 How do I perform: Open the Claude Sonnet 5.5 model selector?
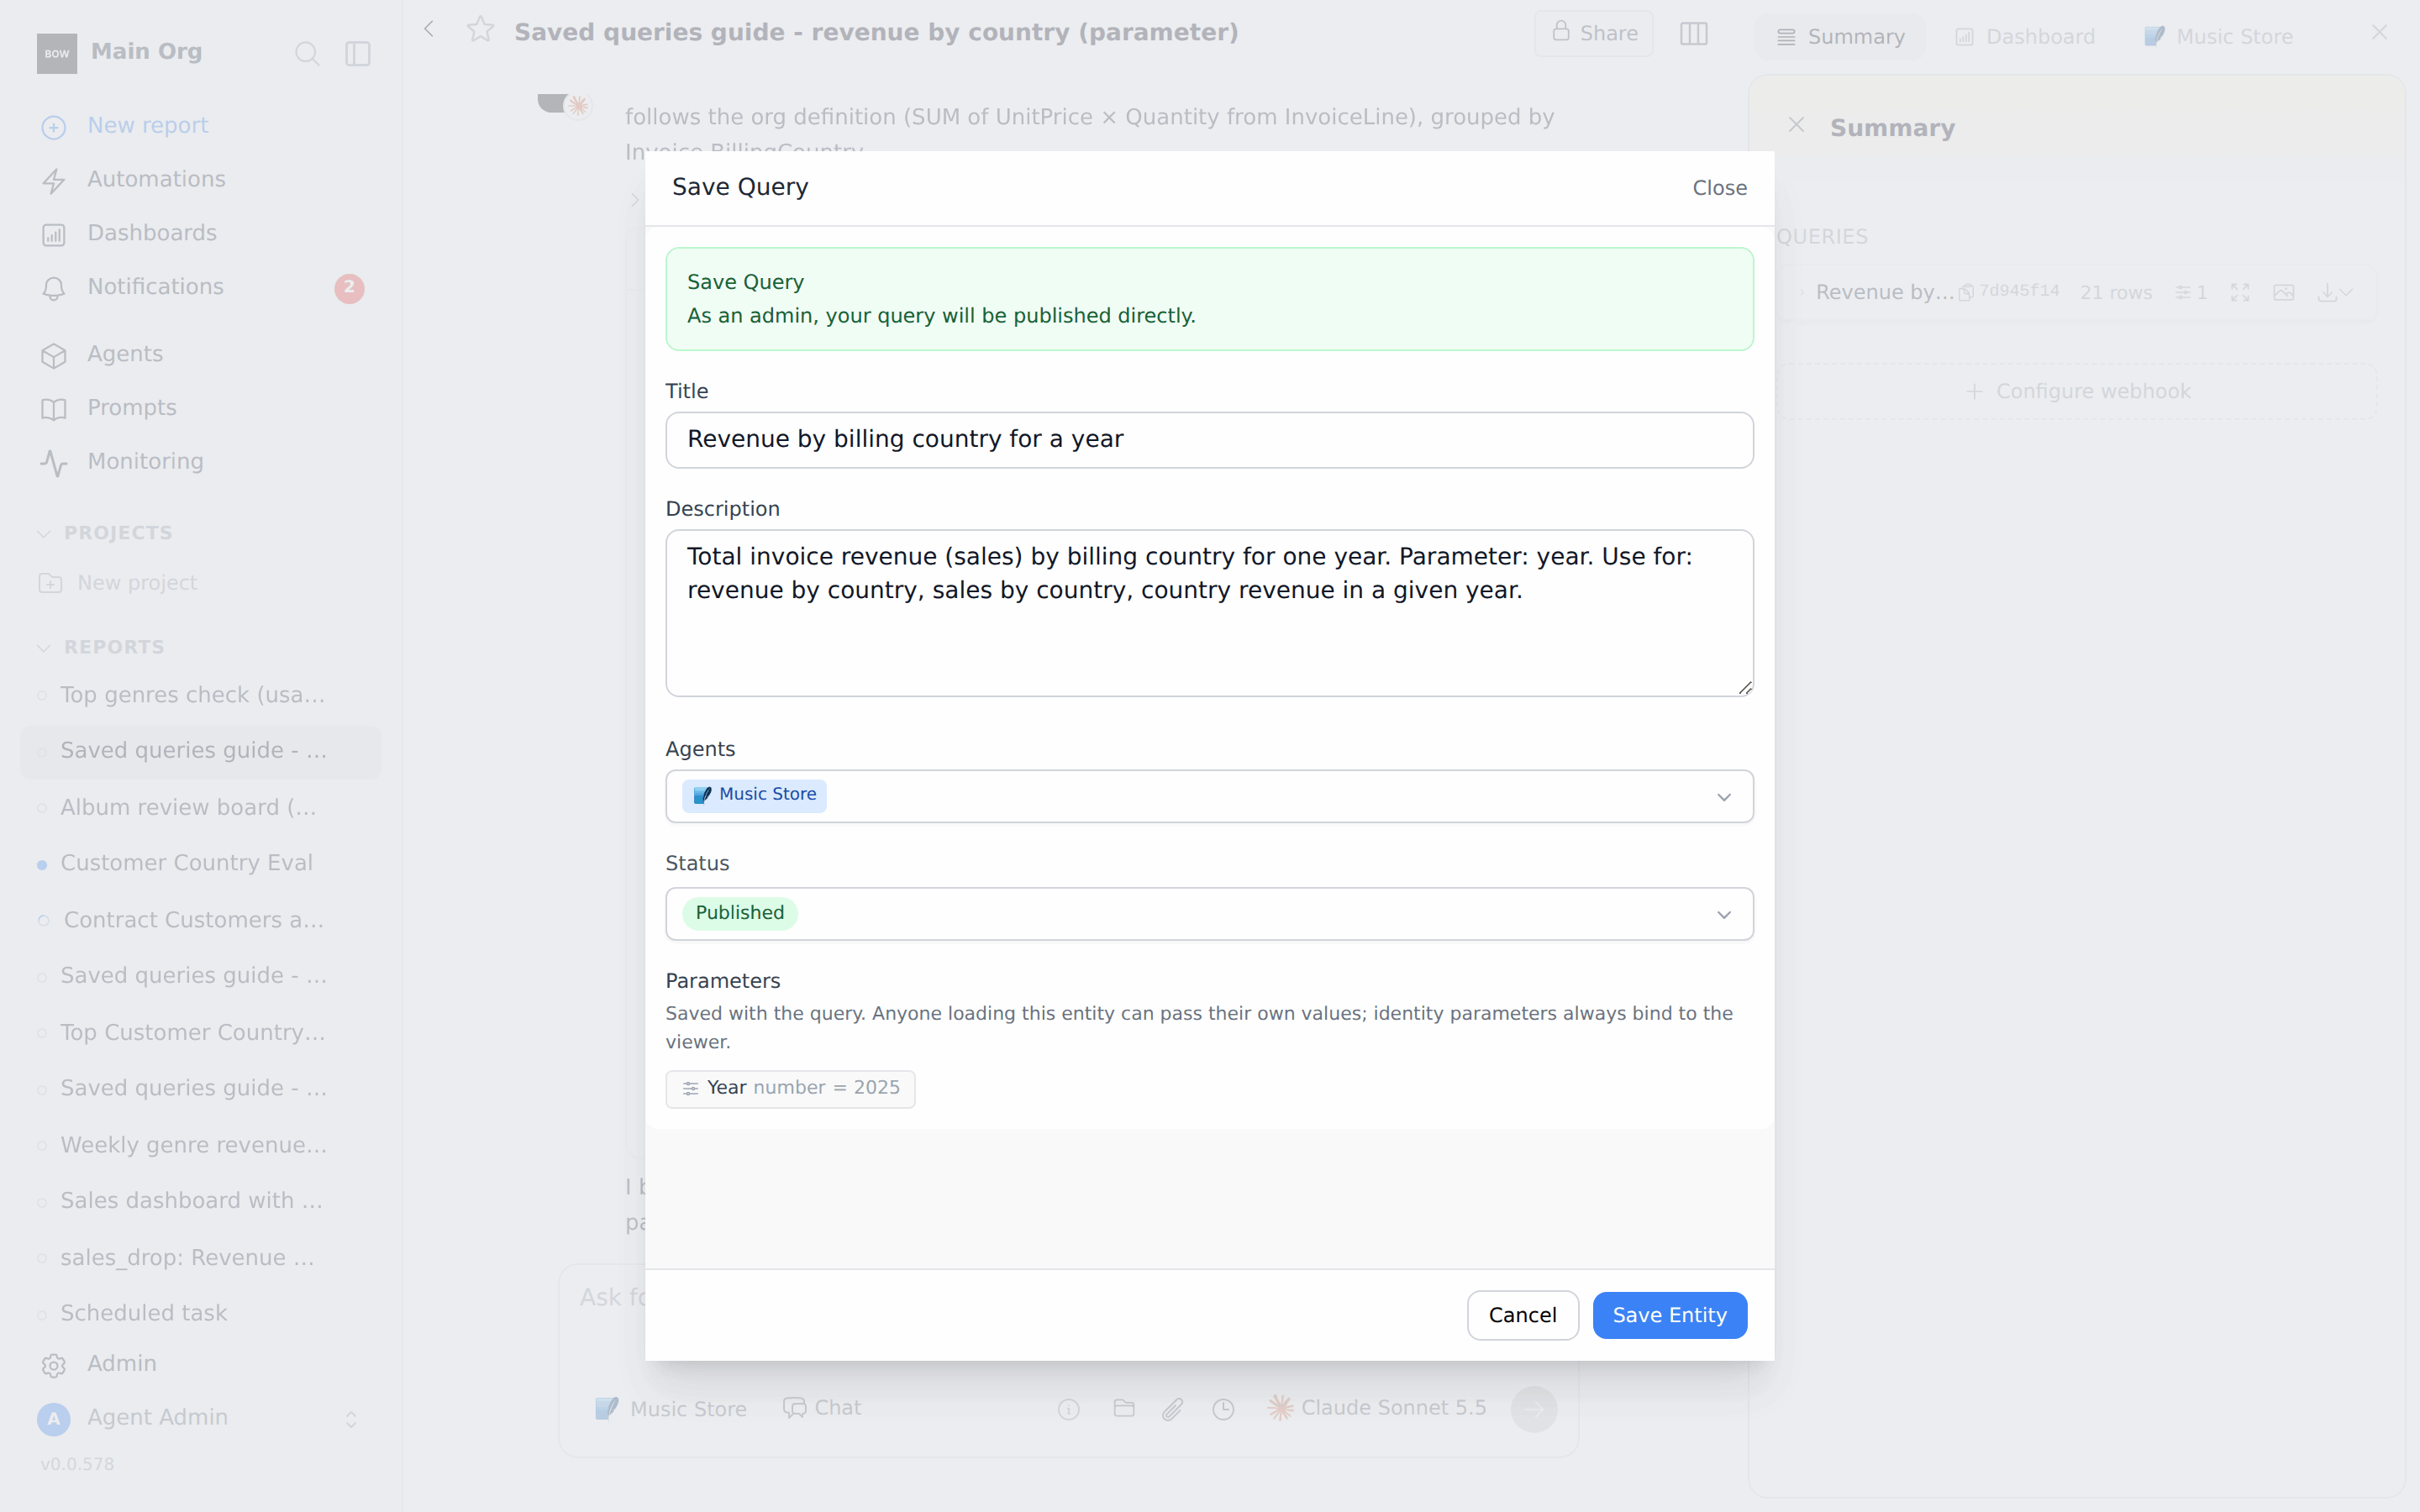point(1377,1408)
